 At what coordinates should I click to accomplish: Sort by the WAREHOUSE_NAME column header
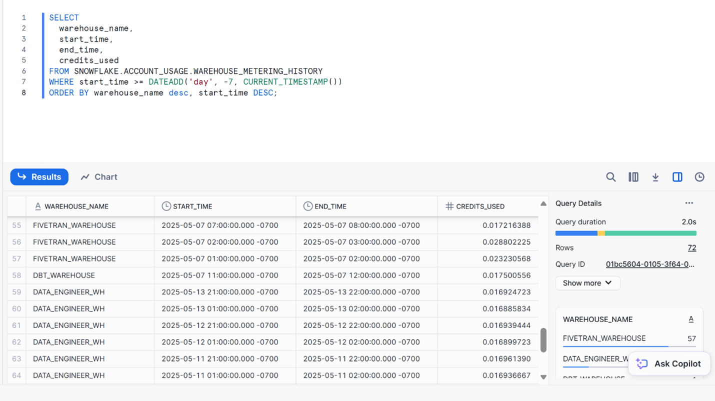click(x=76, y=206)
